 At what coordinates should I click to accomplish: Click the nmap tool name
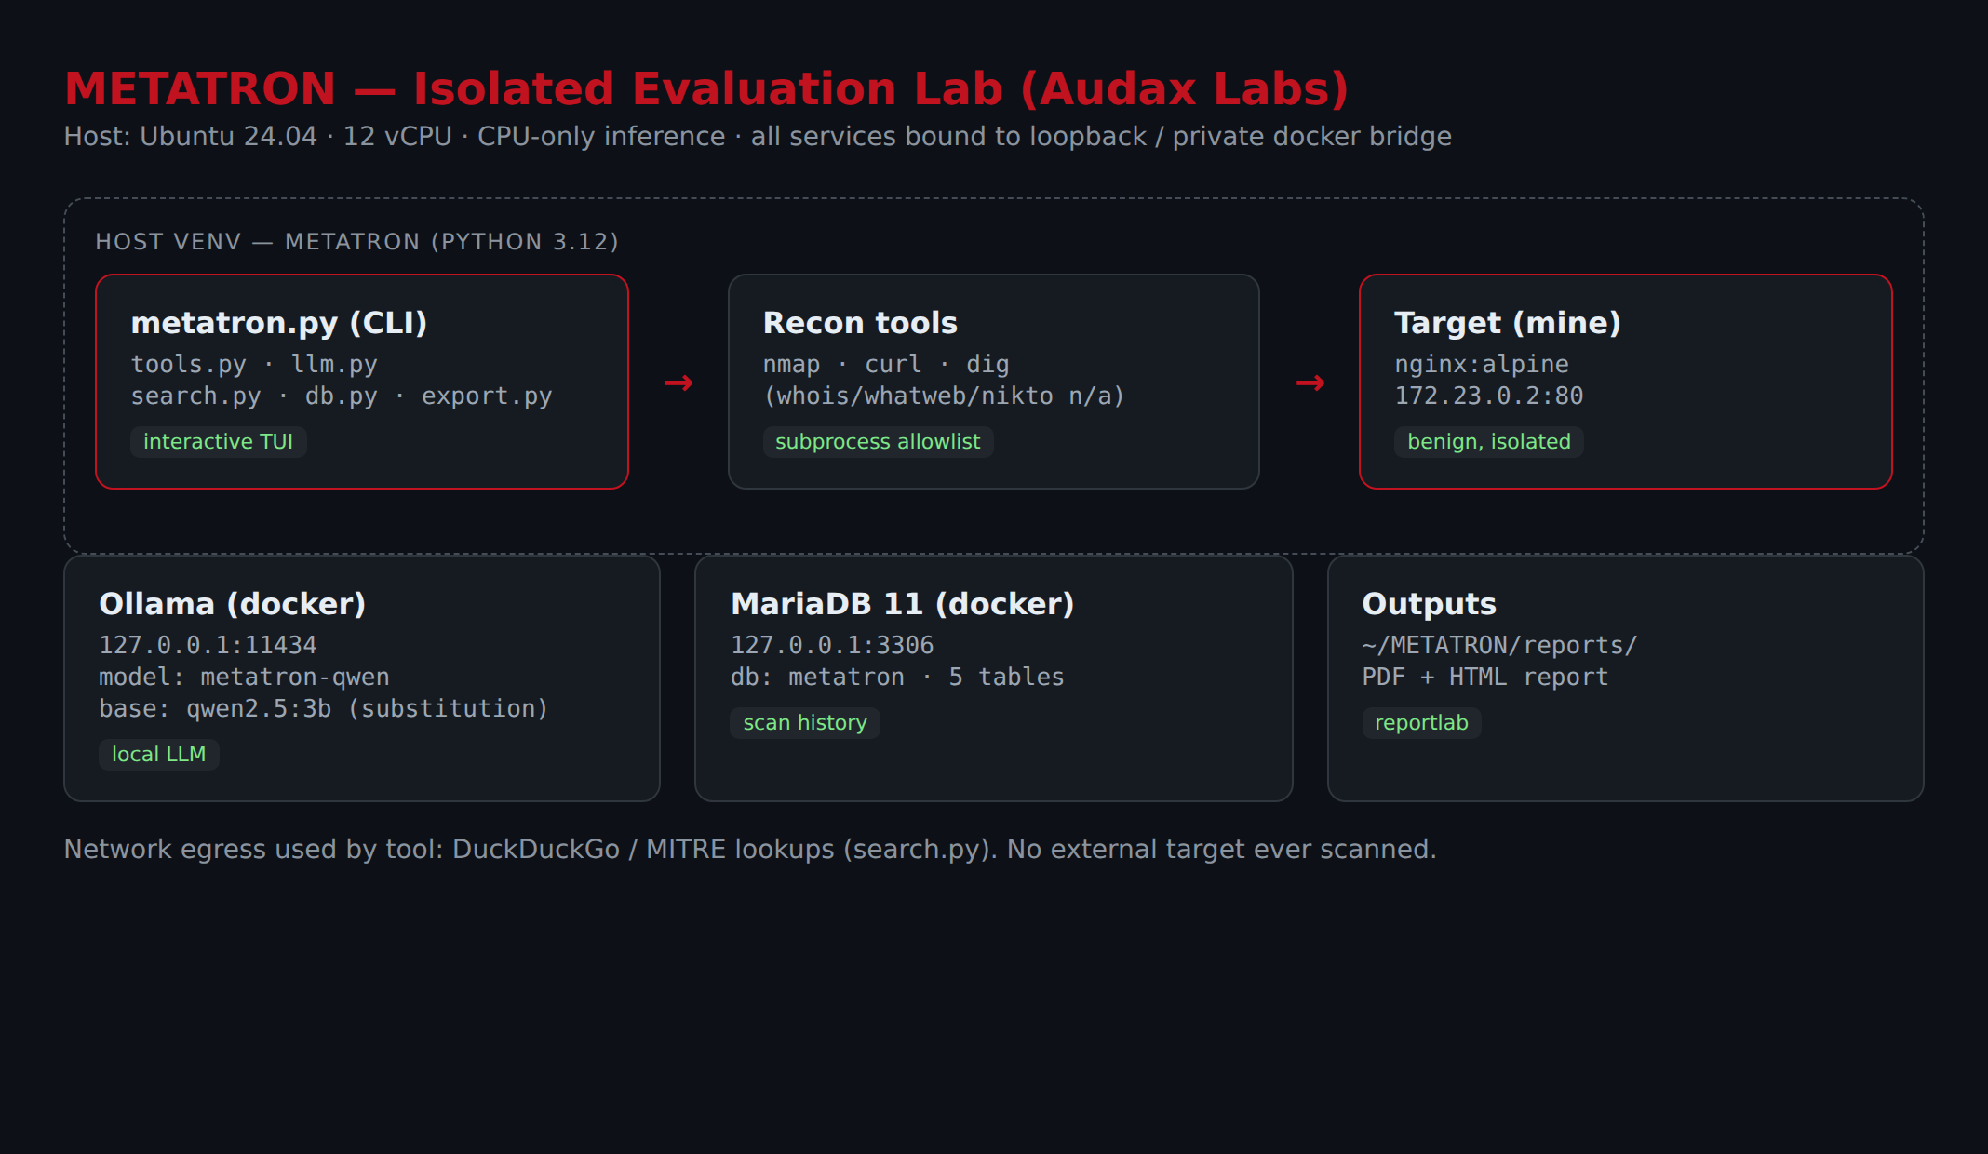point(792,364)
